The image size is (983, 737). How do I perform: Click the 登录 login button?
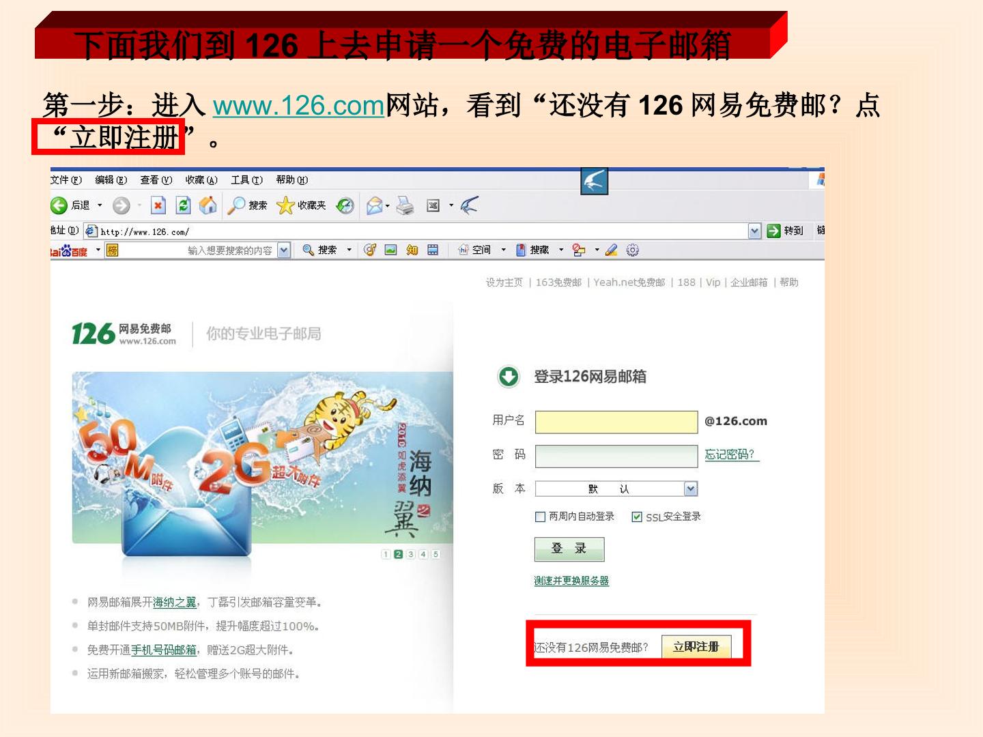coord(569,549)
